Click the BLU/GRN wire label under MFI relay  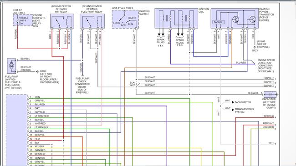point(69,39)
